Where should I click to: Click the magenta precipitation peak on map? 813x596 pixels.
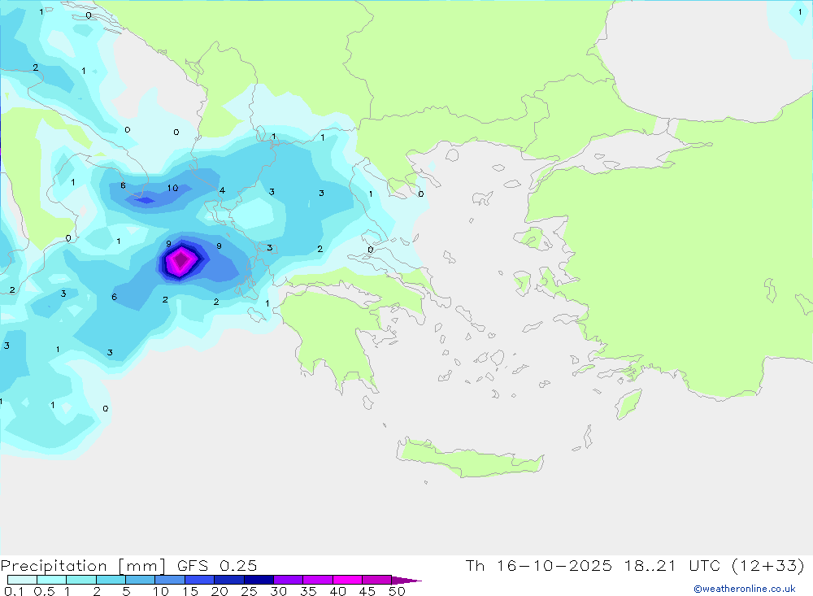pyautogui.click(x=181, y=259)
